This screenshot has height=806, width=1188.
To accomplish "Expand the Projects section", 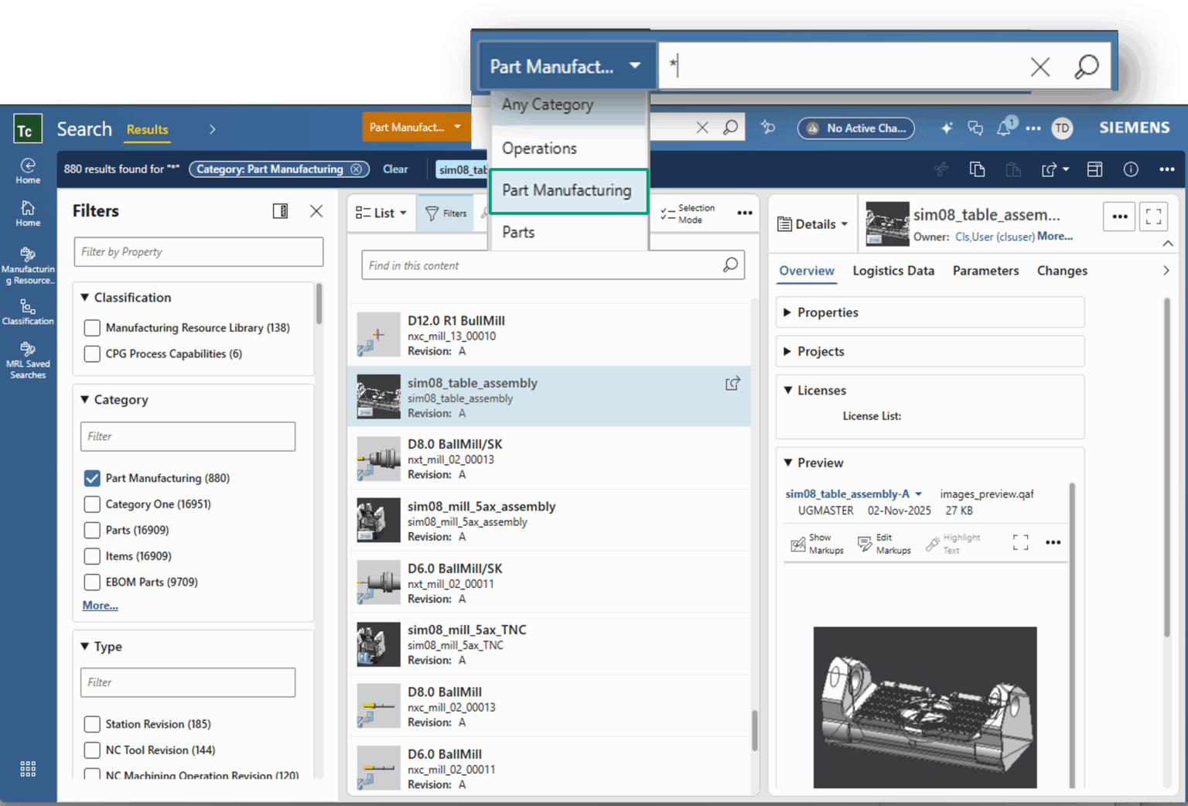I will click(787, 351).
